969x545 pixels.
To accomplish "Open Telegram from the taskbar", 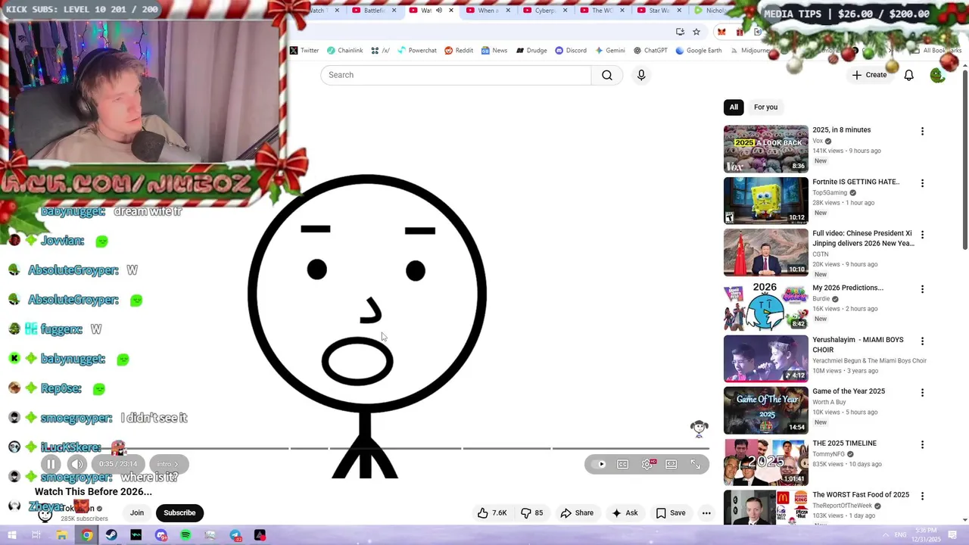I will 235,535.
